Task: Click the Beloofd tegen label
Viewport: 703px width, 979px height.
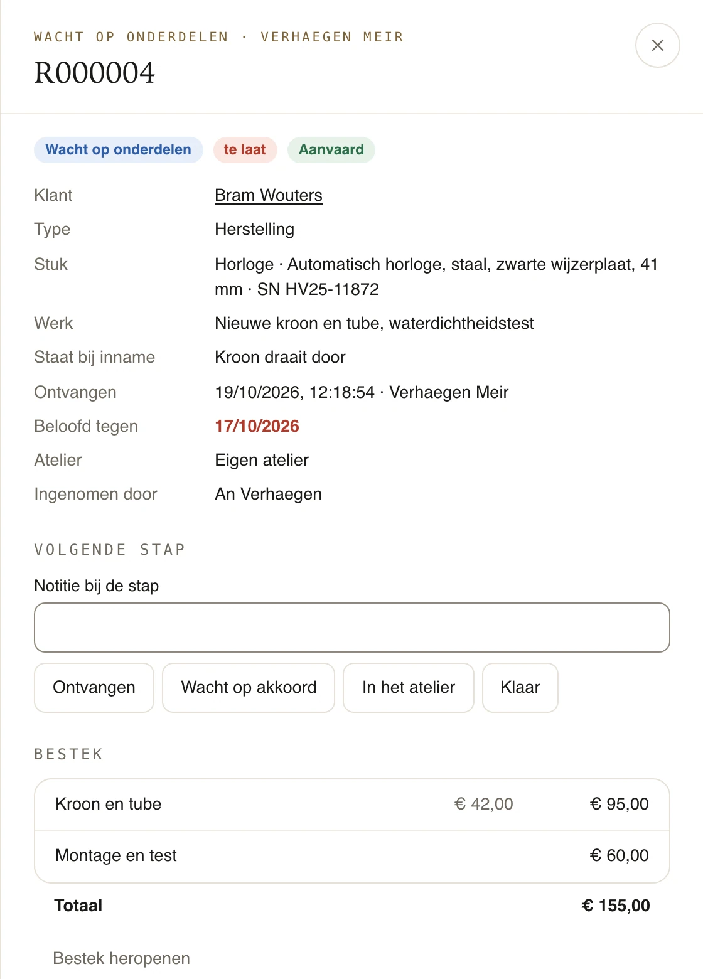Action: click(x=86, y=426)
